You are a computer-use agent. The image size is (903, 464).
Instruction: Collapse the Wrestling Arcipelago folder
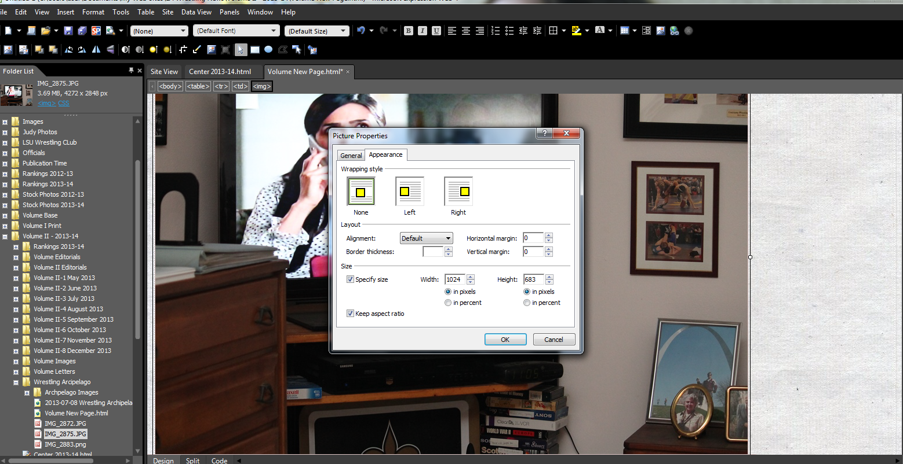(16, 382)
